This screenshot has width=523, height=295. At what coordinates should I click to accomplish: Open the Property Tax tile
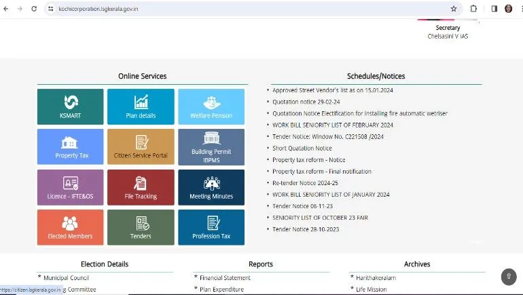[70, 146]
